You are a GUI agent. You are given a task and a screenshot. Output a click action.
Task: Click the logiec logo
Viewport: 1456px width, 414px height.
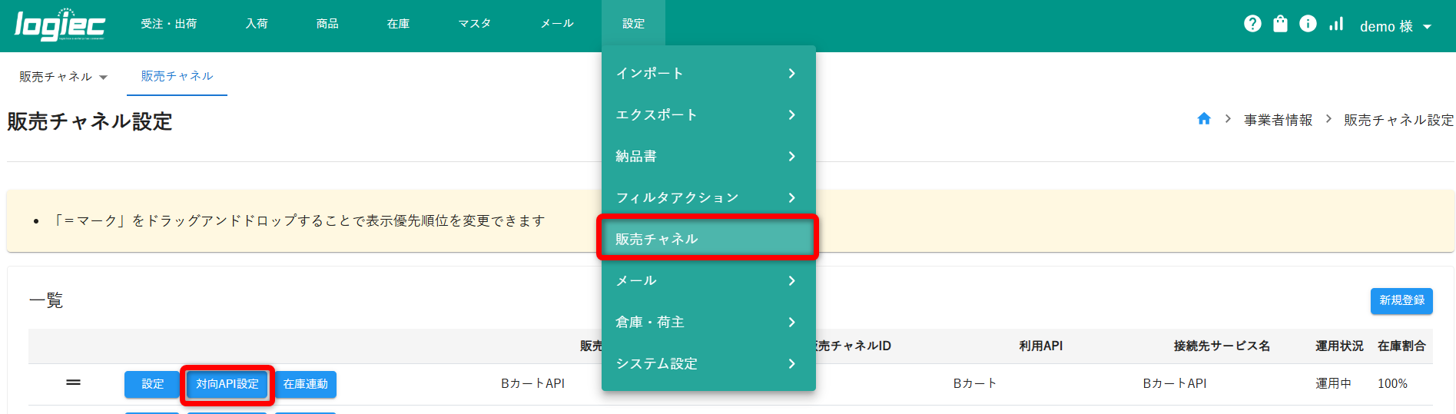click(60, 25)
